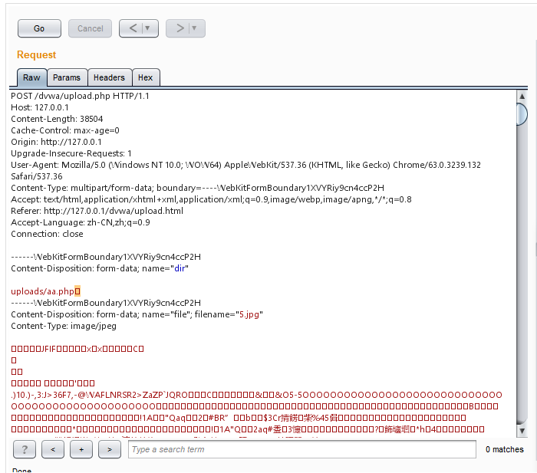The height and width of the screenshot is (473, 537).
Task: Click the 'dir' parameter name
Action: [180, 268]
